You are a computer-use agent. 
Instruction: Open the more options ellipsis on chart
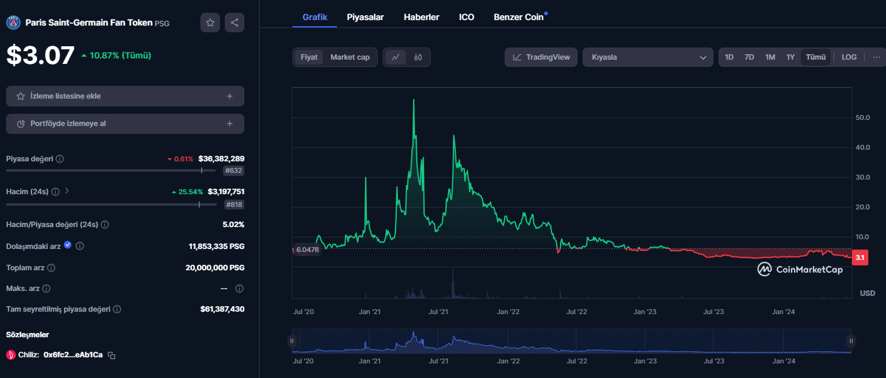pyautogui.click(x=877, y=57)
